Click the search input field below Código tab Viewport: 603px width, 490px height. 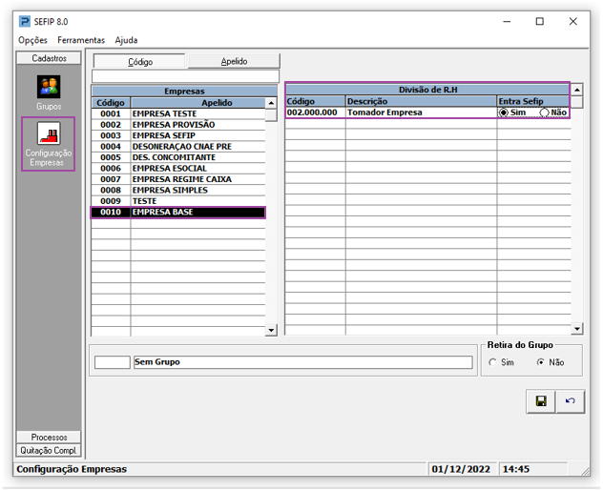185,76
